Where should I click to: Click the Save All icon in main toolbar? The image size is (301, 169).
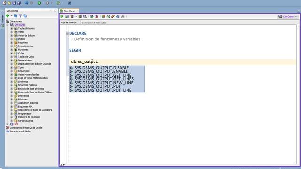(x=19, y=3)
